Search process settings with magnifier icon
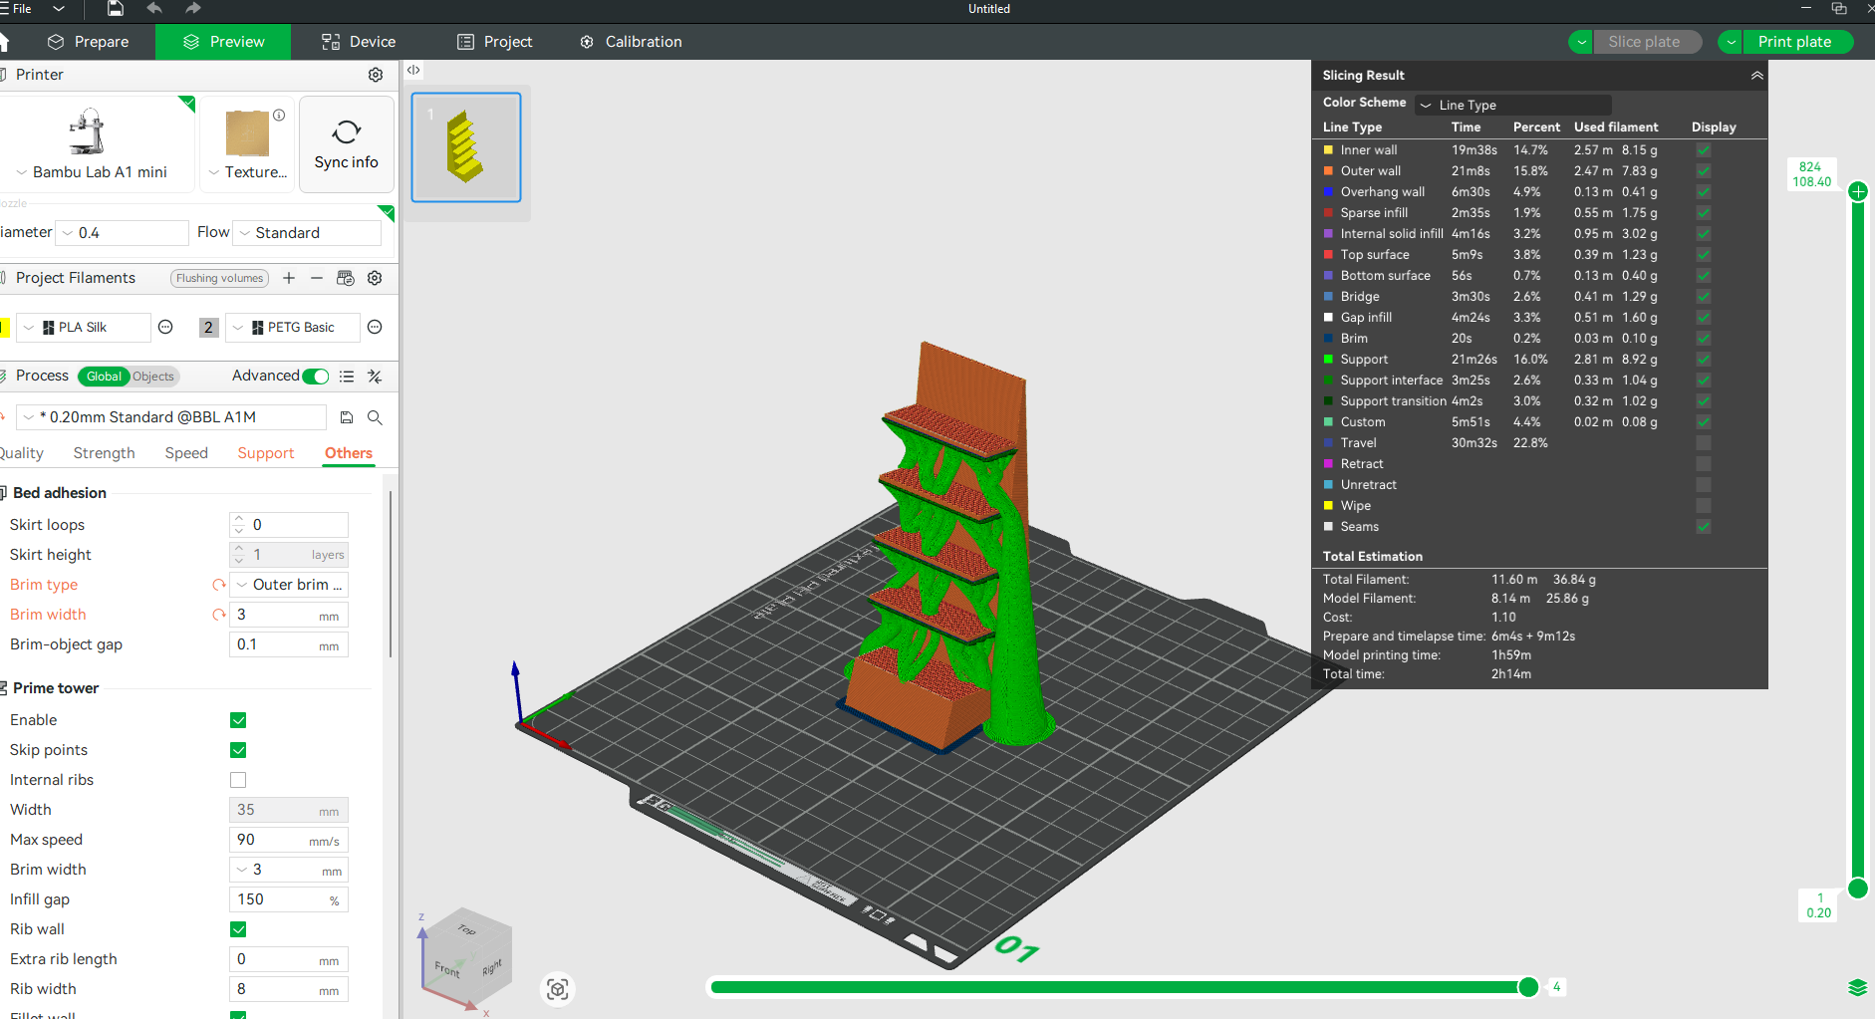 [x=375, y=417]
